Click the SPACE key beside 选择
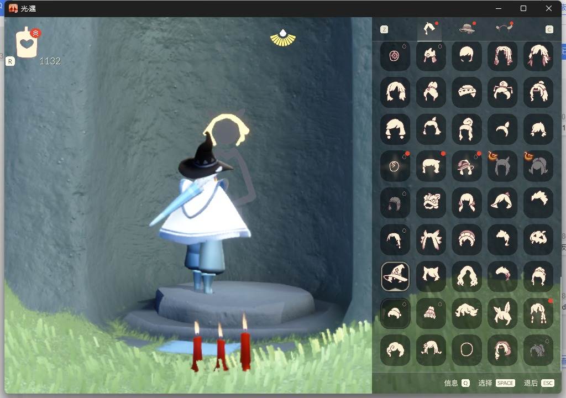Screen dimensions: 566x398 click(x=505, y=383)
